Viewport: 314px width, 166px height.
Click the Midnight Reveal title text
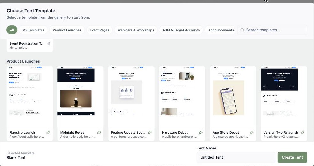pos(73,132)
